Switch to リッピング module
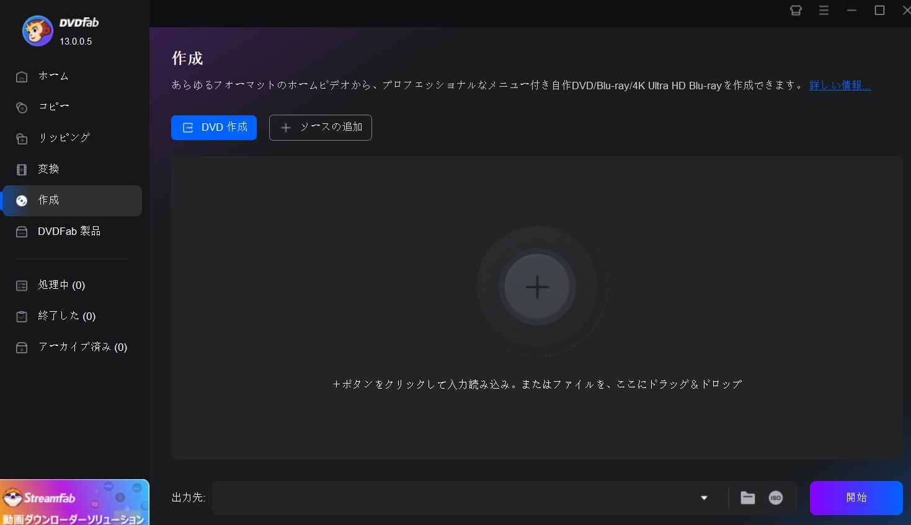This screenshot has height=525, width=911. click(x=72, y=138)
